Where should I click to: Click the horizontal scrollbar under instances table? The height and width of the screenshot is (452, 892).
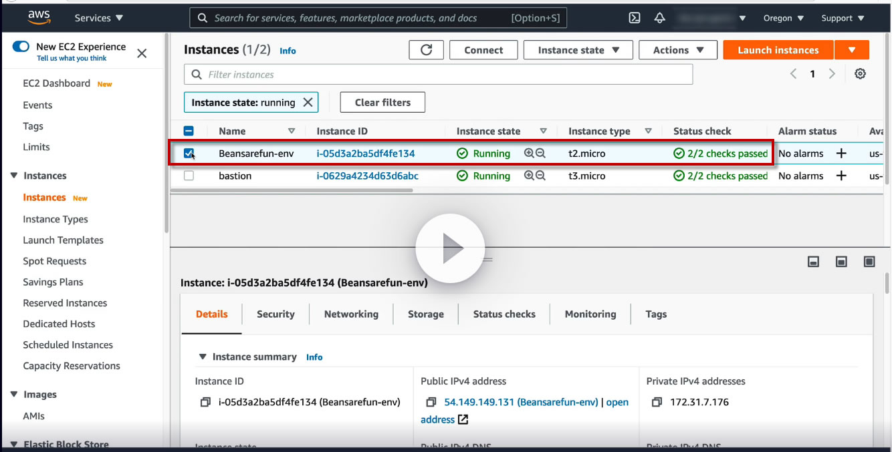(x=292, y=190)
